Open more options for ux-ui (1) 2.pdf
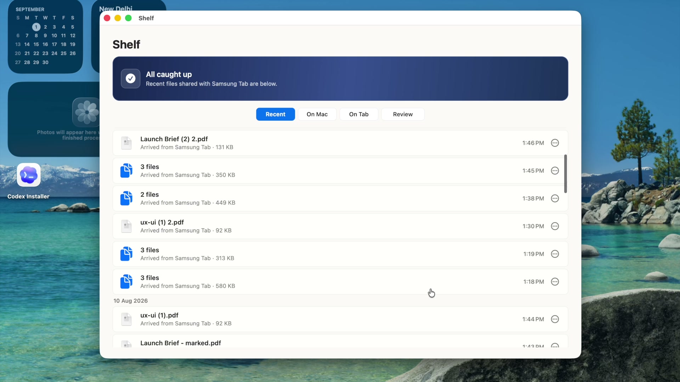 coord(555,226)
